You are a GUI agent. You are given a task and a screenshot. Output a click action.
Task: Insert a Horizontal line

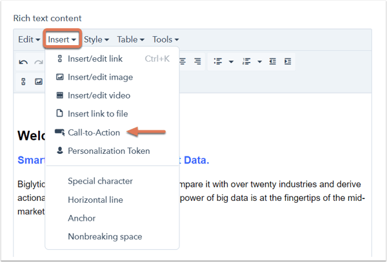(x=112, y=200)
